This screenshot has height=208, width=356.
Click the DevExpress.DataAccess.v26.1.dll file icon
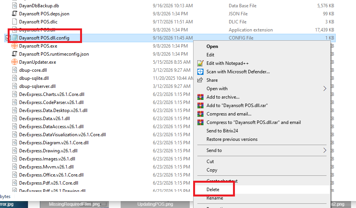(15, 127)
